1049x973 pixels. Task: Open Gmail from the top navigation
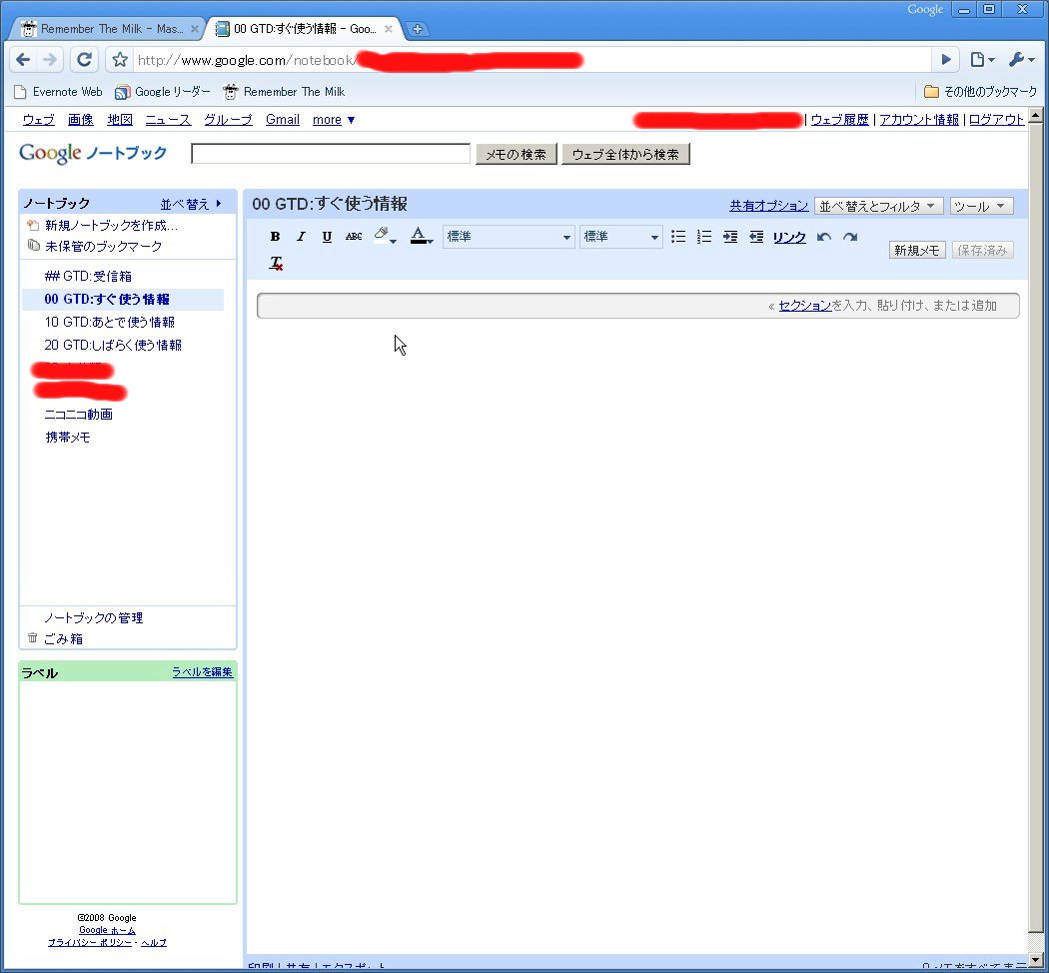pyautogui.click(x=283, y=120)
